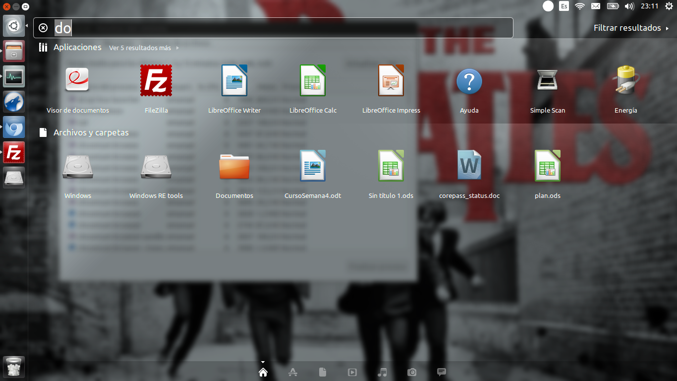Clear the search query with the X icon
677x381 pixels.
point(43,28)
